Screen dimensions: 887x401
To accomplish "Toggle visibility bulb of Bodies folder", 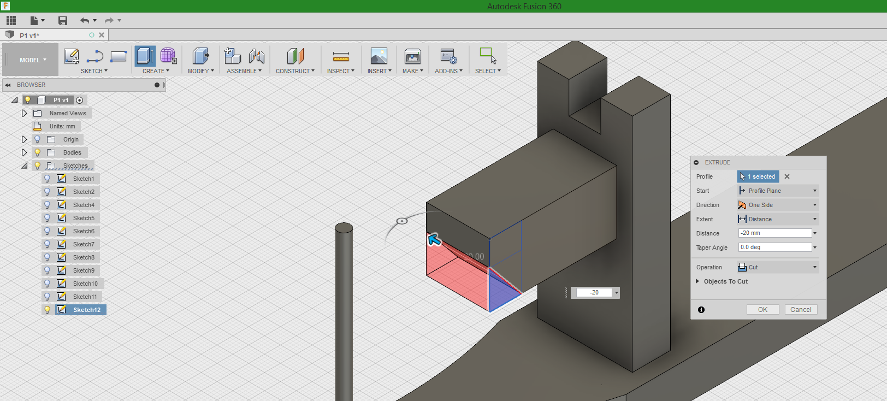I will pos(38,152).
